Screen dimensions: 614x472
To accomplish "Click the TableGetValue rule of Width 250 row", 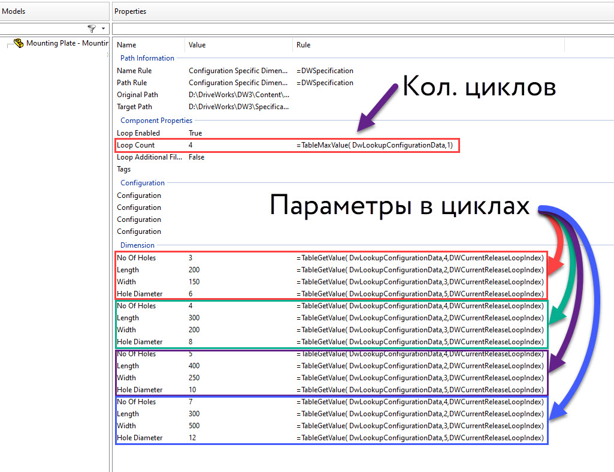I will pos(420,378).
